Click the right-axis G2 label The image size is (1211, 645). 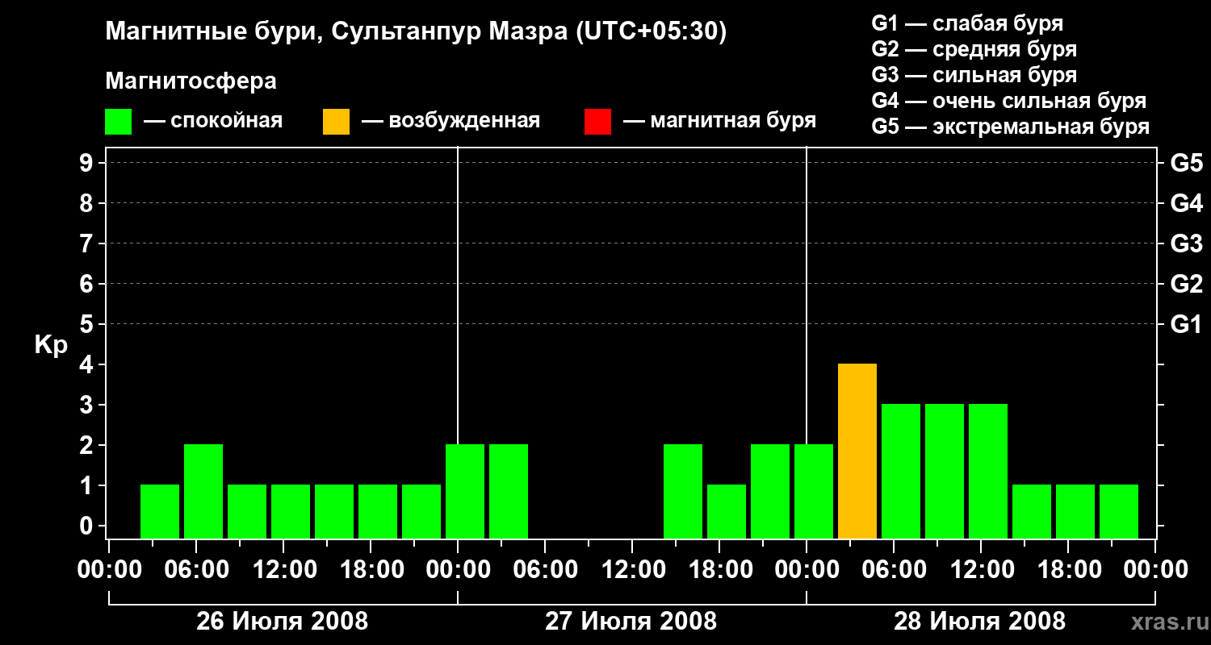coord(1186,284)
